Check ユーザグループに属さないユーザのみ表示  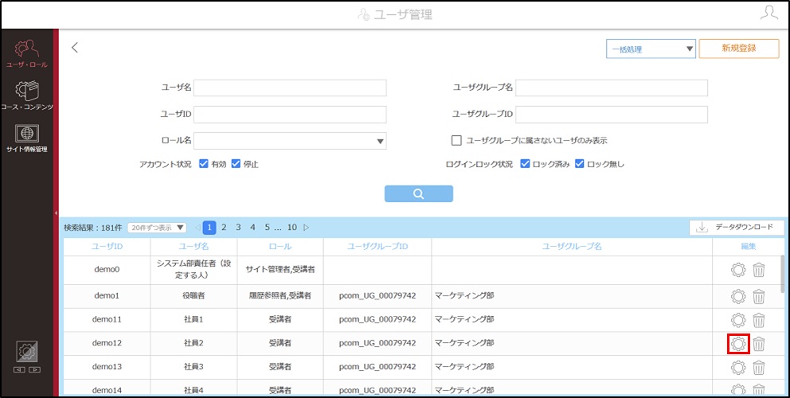(x=456, y=141)
